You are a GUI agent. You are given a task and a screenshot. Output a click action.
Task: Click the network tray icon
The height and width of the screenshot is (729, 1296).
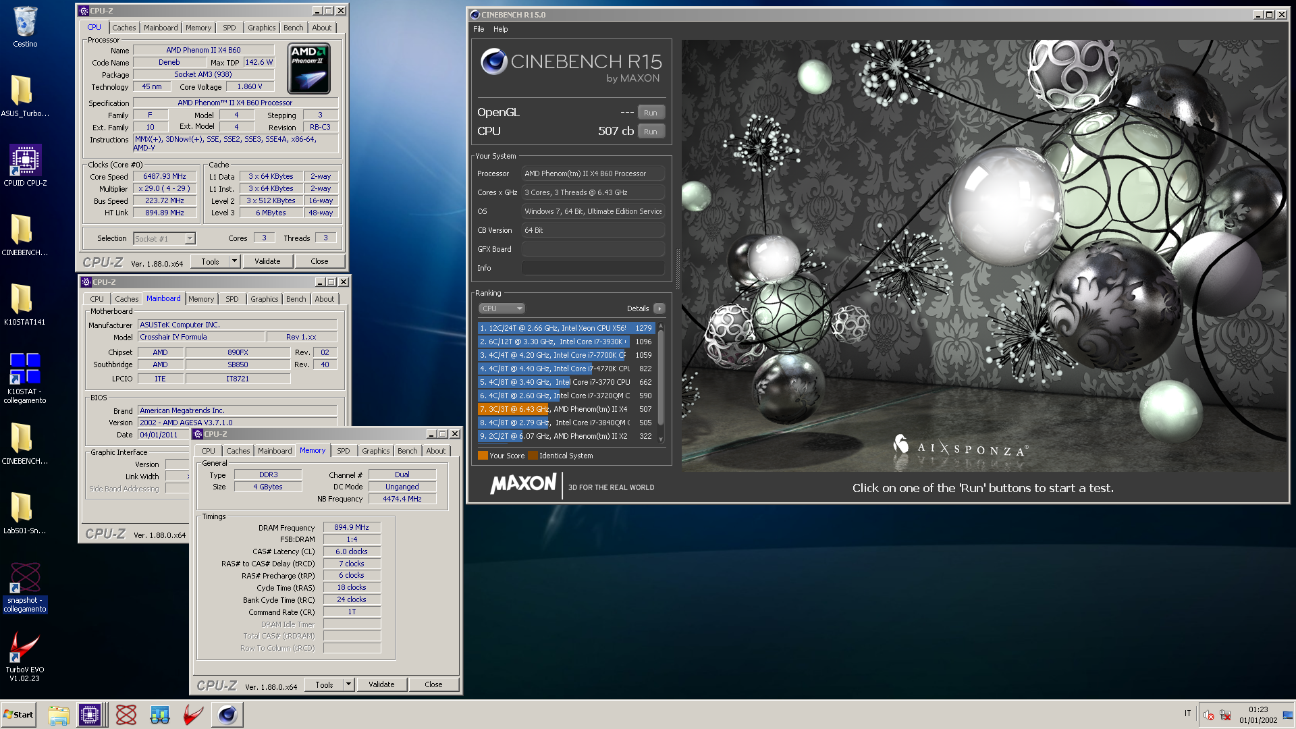1225,715
